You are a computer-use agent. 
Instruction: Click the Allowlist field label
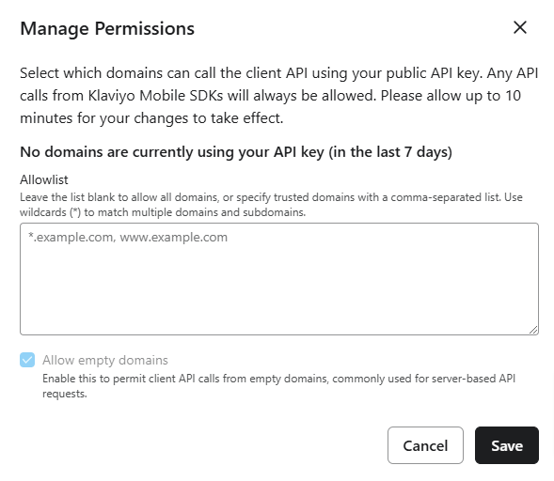[44, 179]
